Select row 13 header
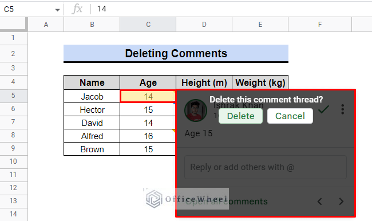 [14, 202]
